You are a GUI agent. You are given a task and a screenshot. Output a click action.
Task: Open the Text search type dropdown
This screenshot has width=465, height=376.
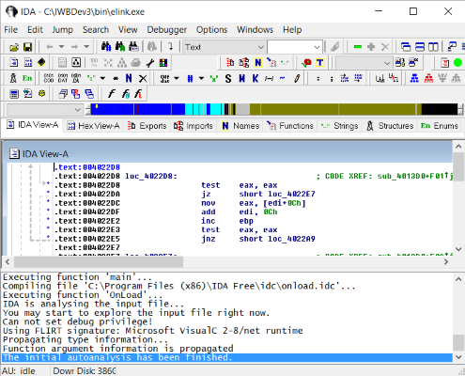261,47
